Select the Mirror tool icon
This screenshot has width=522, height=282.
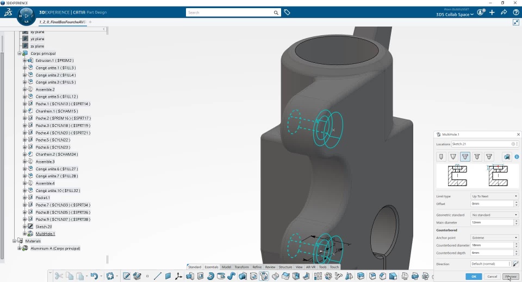[x=349, y=276]
